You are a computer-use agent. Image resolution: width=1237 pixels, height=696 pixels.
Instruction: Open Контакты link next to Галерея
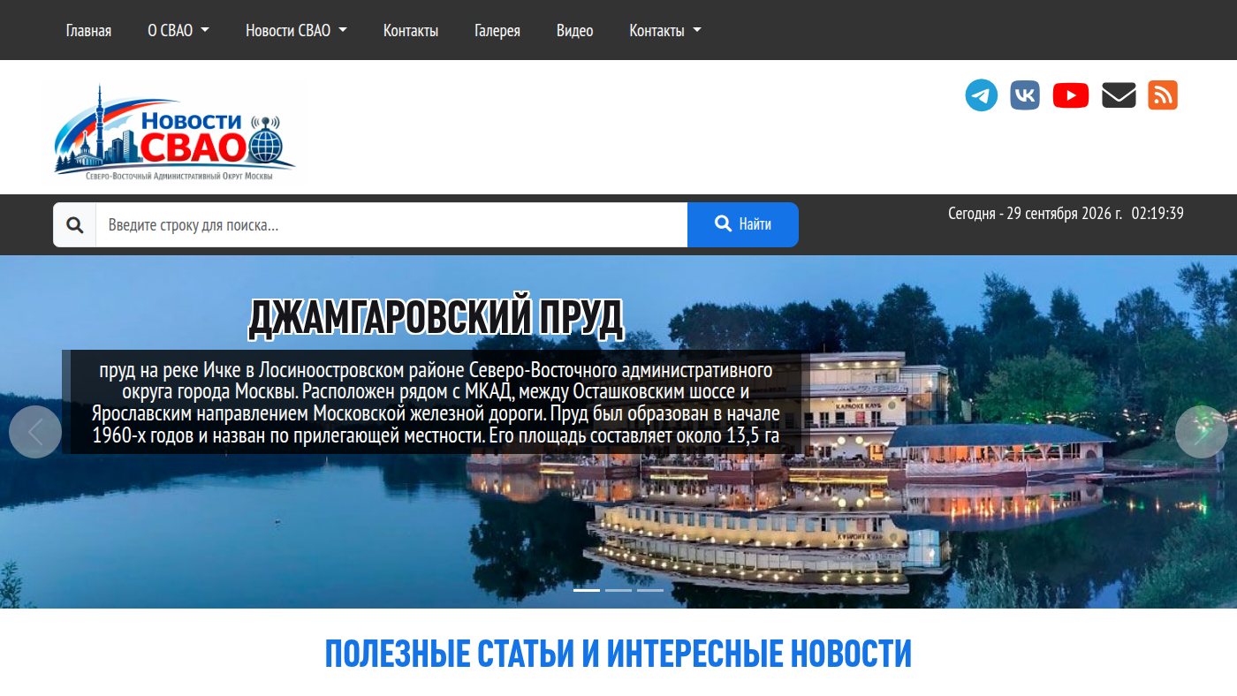pyautogui.click(x=411, y=30)
